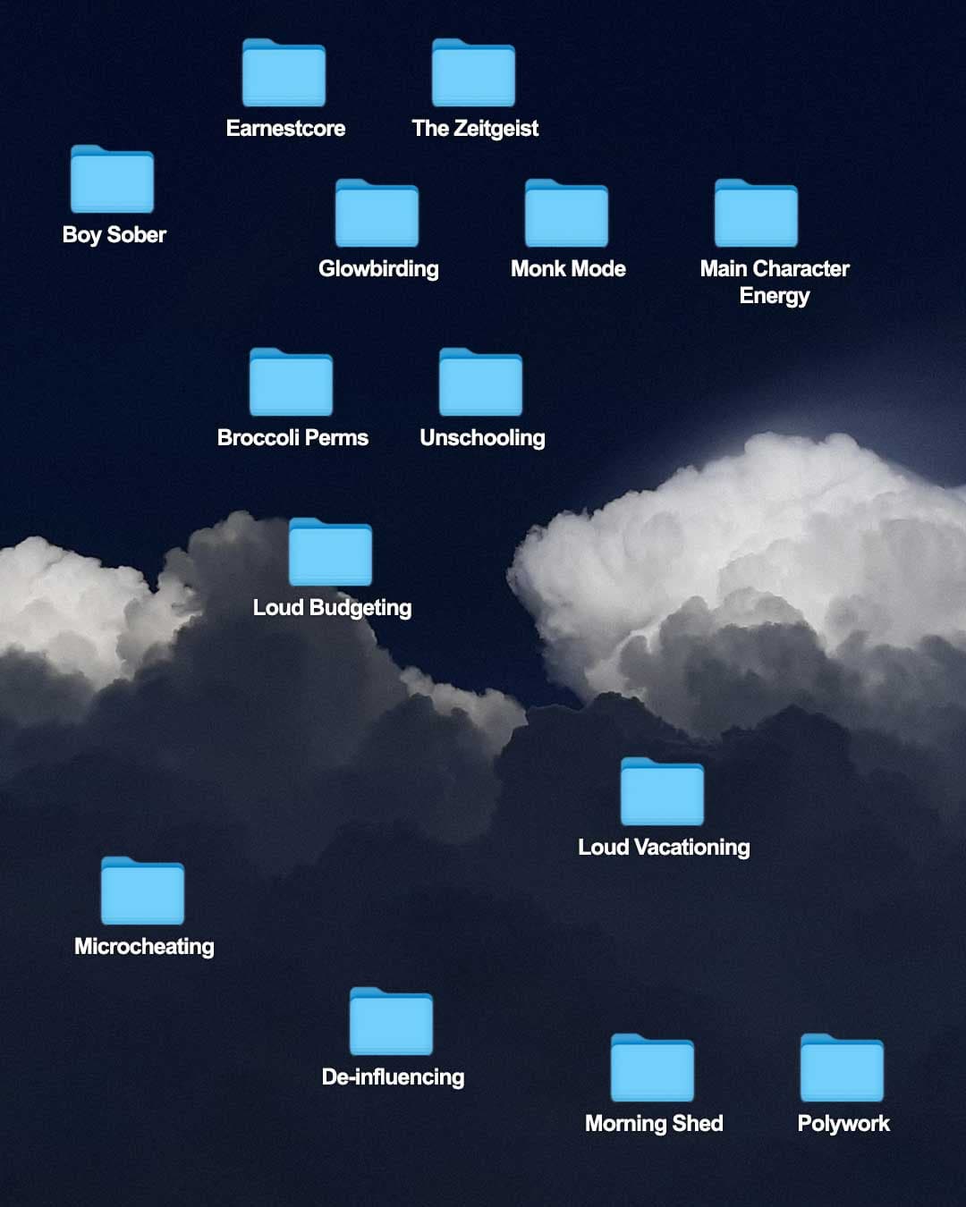Click the Broccoli Perms folder icon
The width and height of the screenshot is (966, 1207).
click(x=291, y=382)
